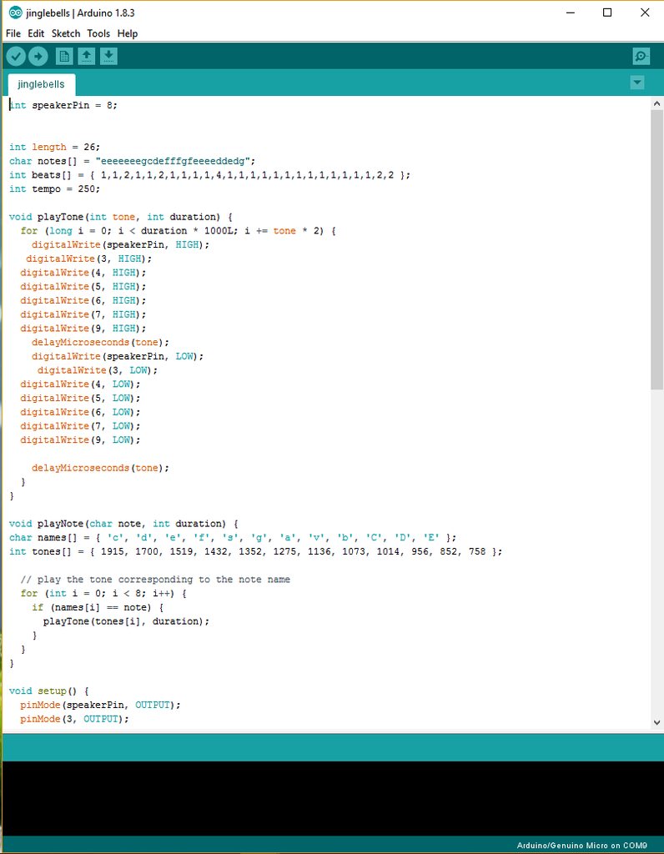Click the 'for (long i = 0' loop line

pyautogui.click(x=179, y=231)
